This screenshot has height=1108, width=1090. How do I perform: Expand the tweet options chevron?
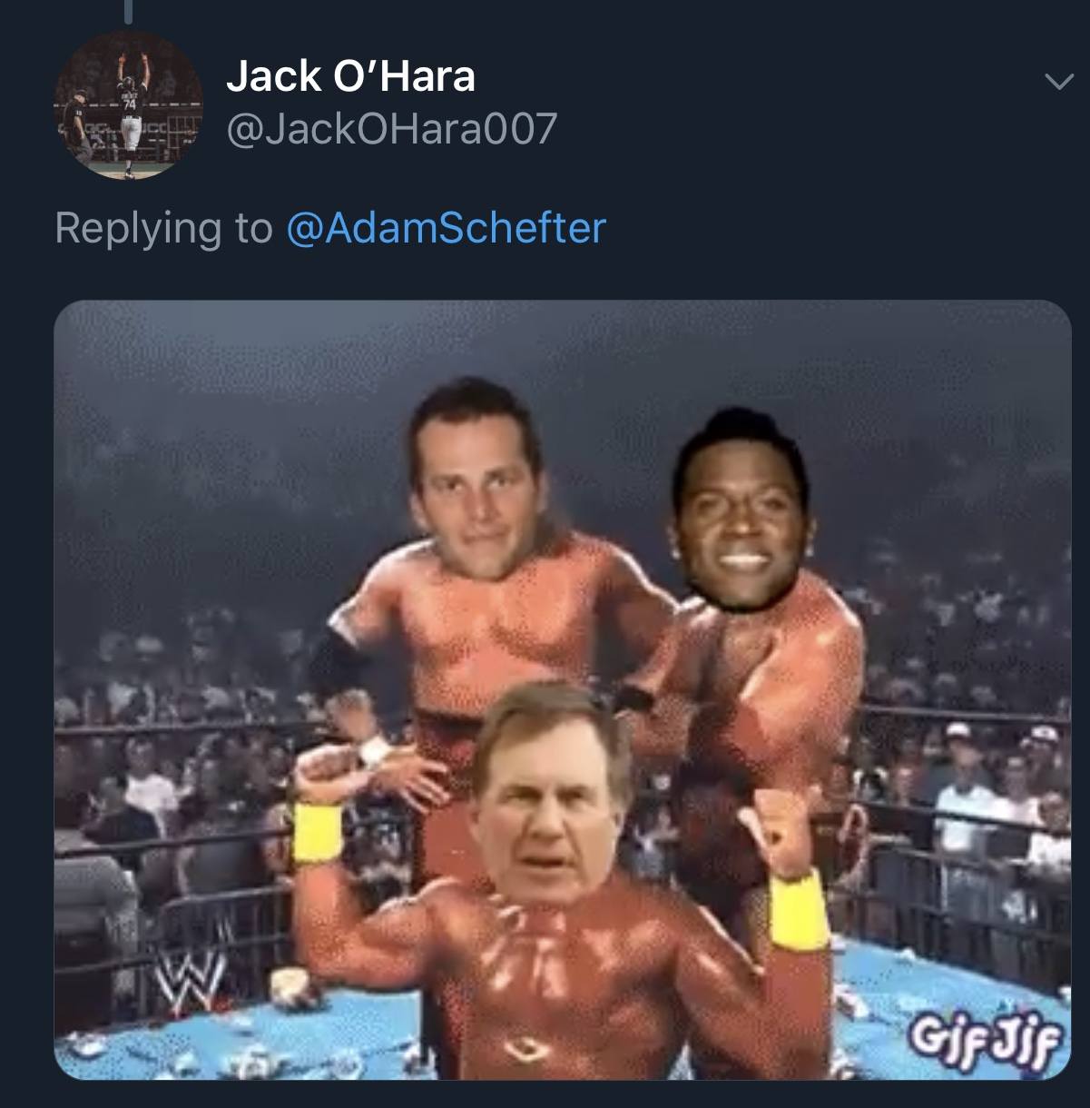tap(1056, 83)
